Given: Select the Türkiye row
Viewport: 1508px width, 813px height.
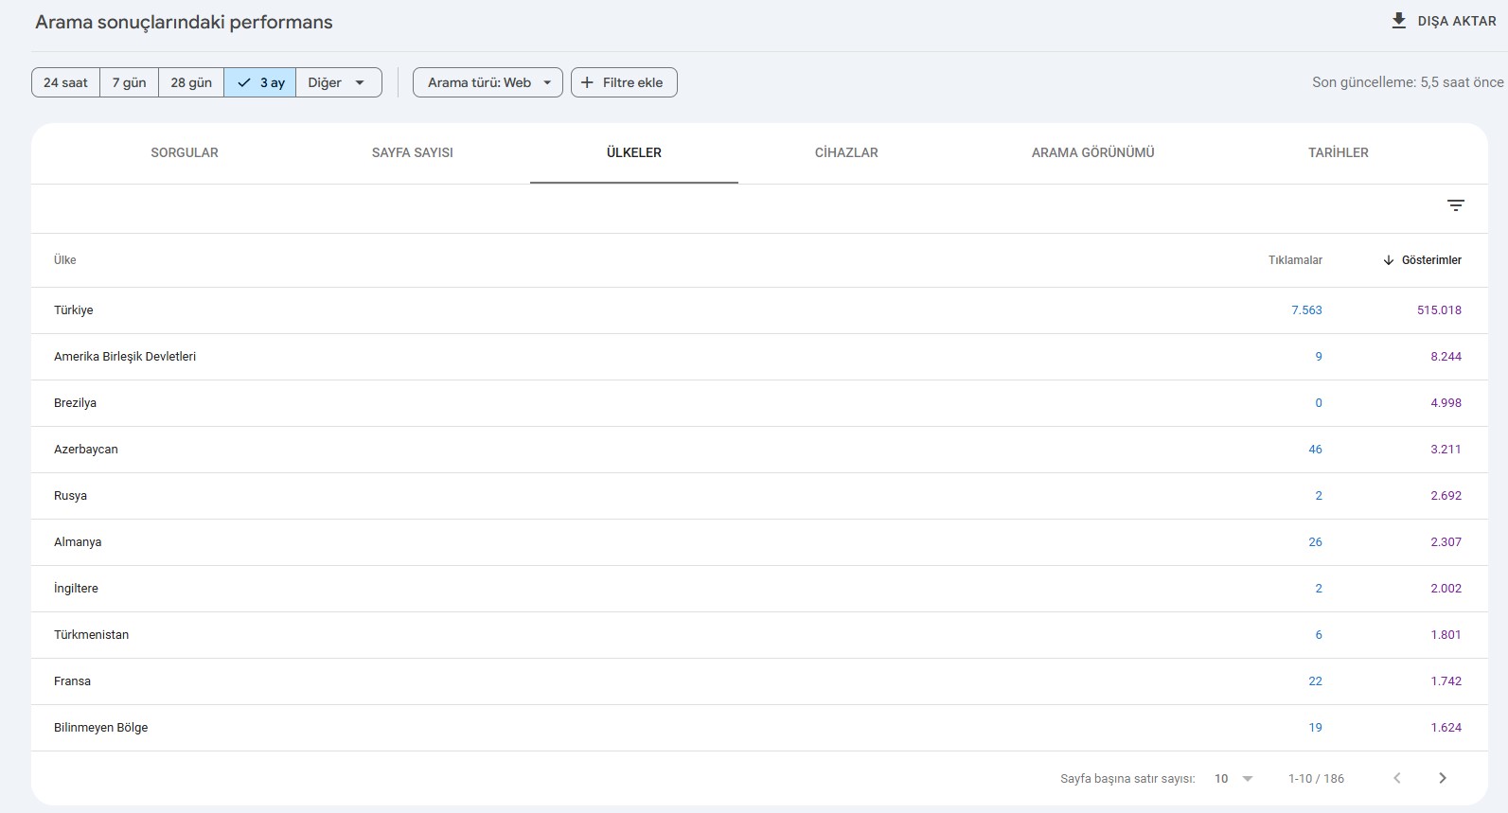Looking at the screenshot, I should coord(759,310).
